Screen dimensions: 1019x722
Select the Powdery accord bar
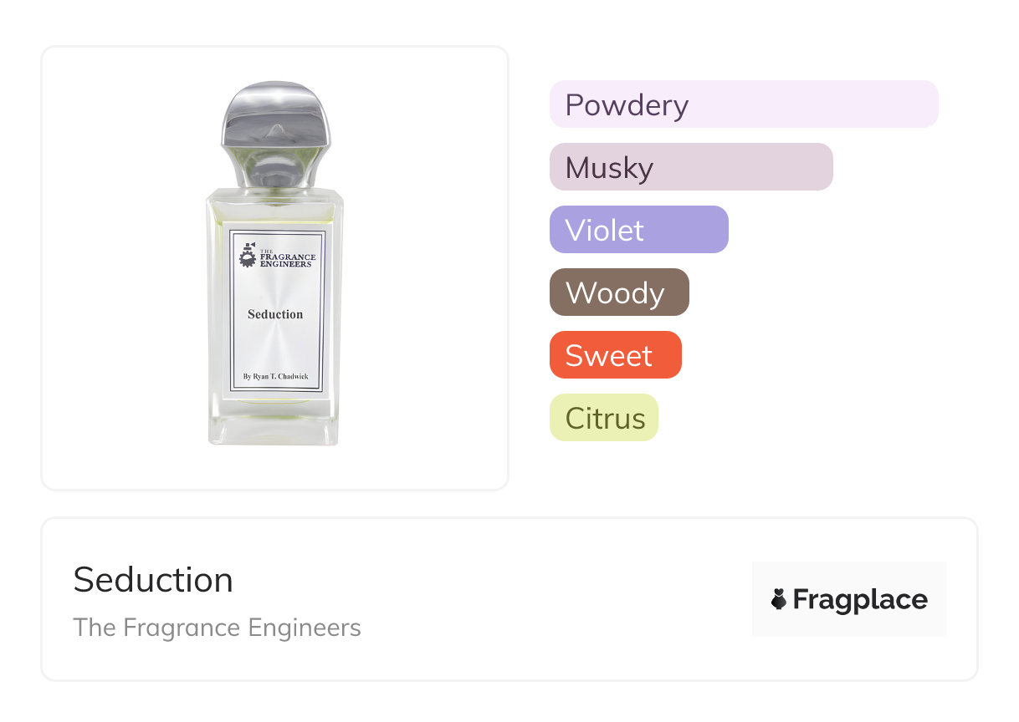pyautogui.click(x=743, y=104)
